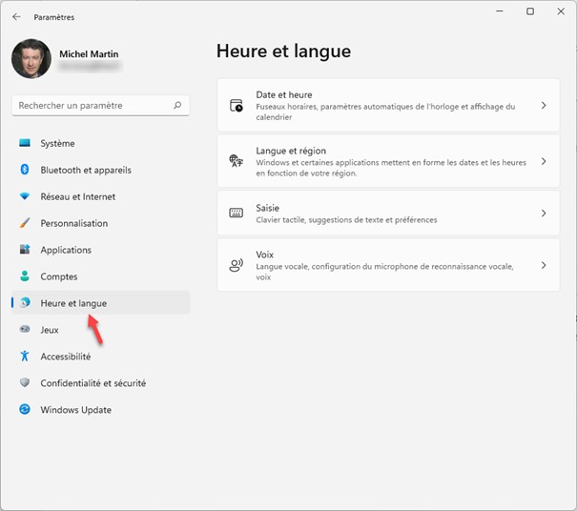Open the Accessibilité figure icon
The width and height of the screenshot is (577, 511).
click(26, 357)
